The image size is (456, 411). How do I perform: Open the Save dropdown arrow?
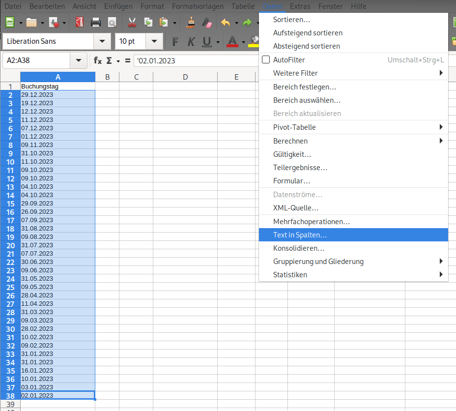64,23
